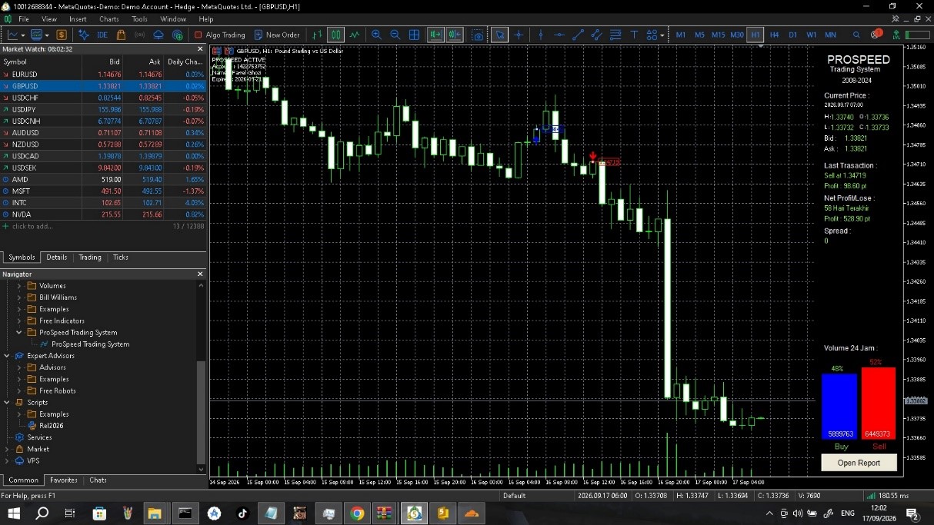The height and width of the screenshot is (525, 934).
Task: Expand the Free Robots folder
Action: [19, 390]
